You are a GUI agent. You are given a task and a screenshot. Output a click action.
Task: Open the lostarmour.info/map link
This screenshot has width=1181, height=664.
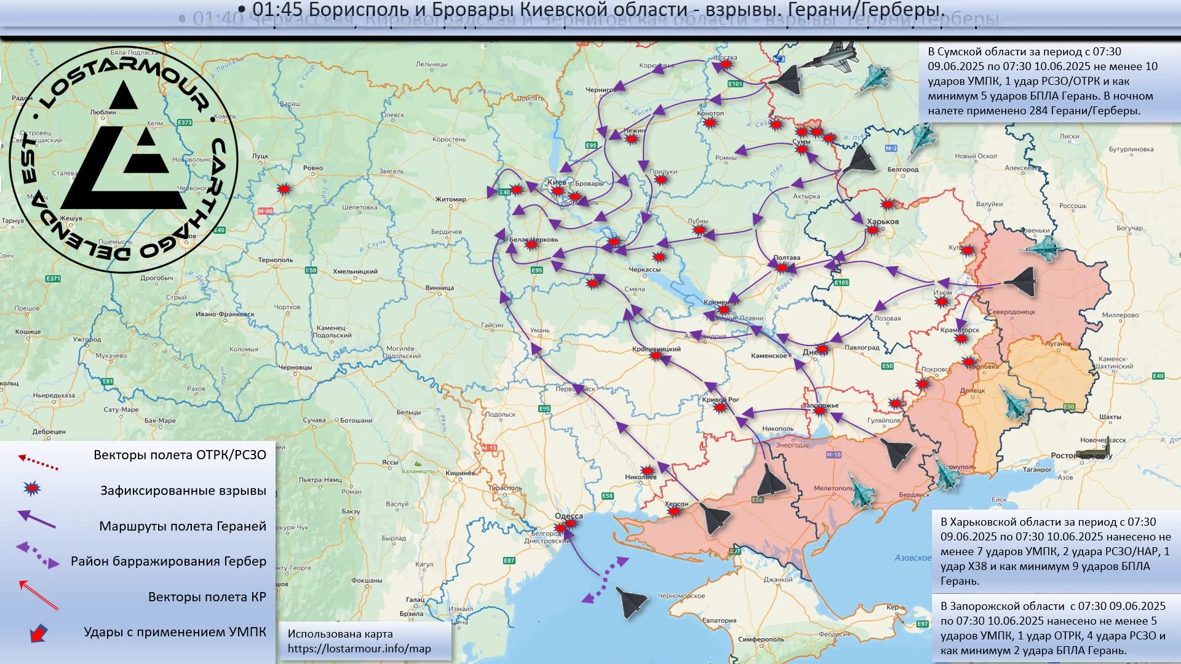(359, 649)
